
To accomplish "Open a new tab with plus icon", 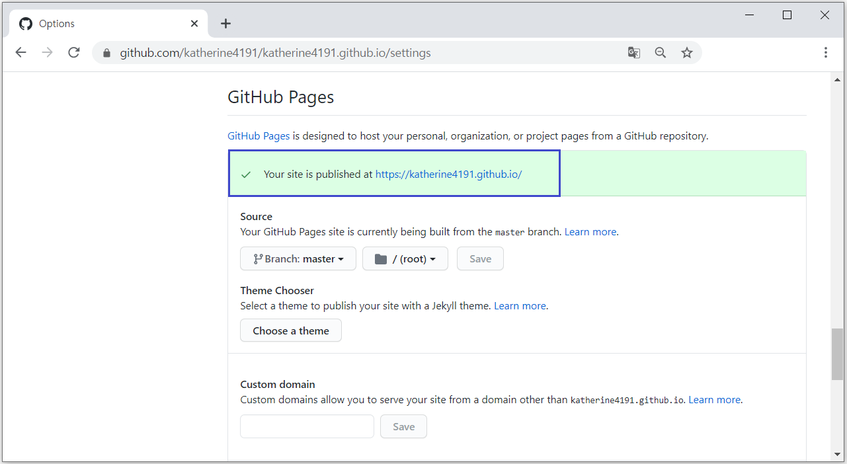I will point(225,24).
